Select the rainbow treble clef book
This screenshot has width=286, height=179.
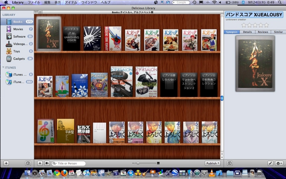[x=46, y=131]
